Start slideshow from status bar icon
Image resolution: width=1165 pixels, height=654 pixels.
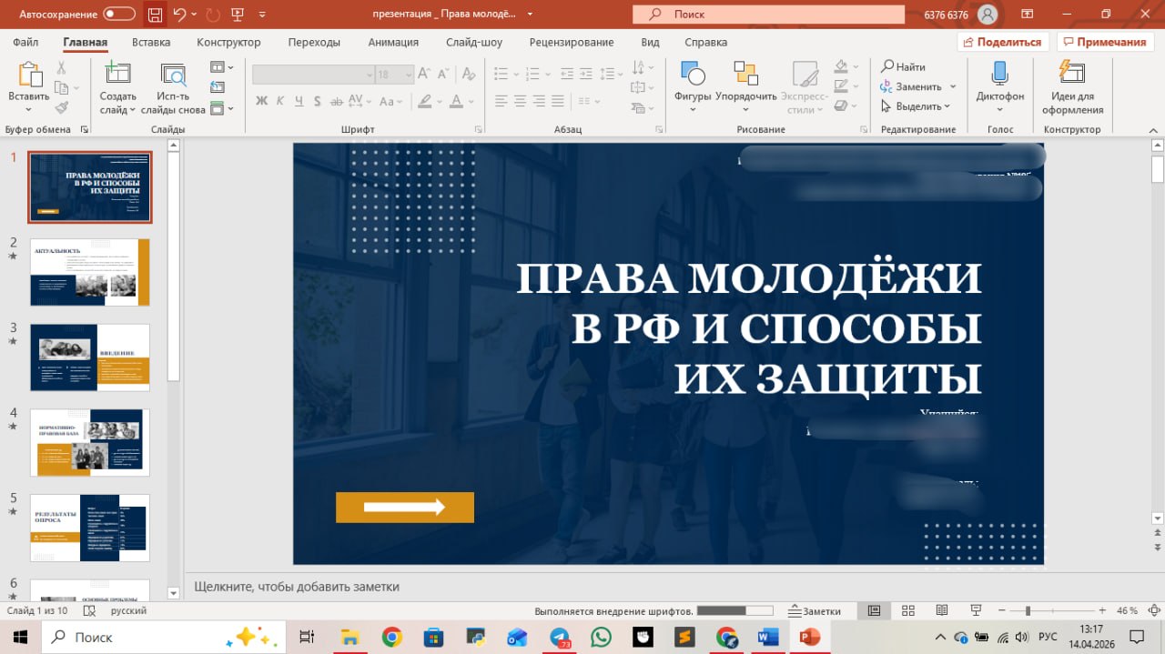[x=976, y=610]
